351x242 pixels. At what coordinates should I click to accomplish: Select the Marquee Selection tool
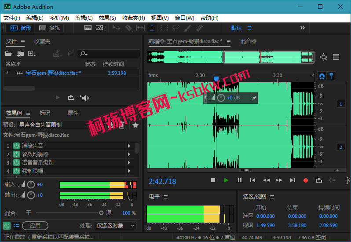[x=165, y=28]
